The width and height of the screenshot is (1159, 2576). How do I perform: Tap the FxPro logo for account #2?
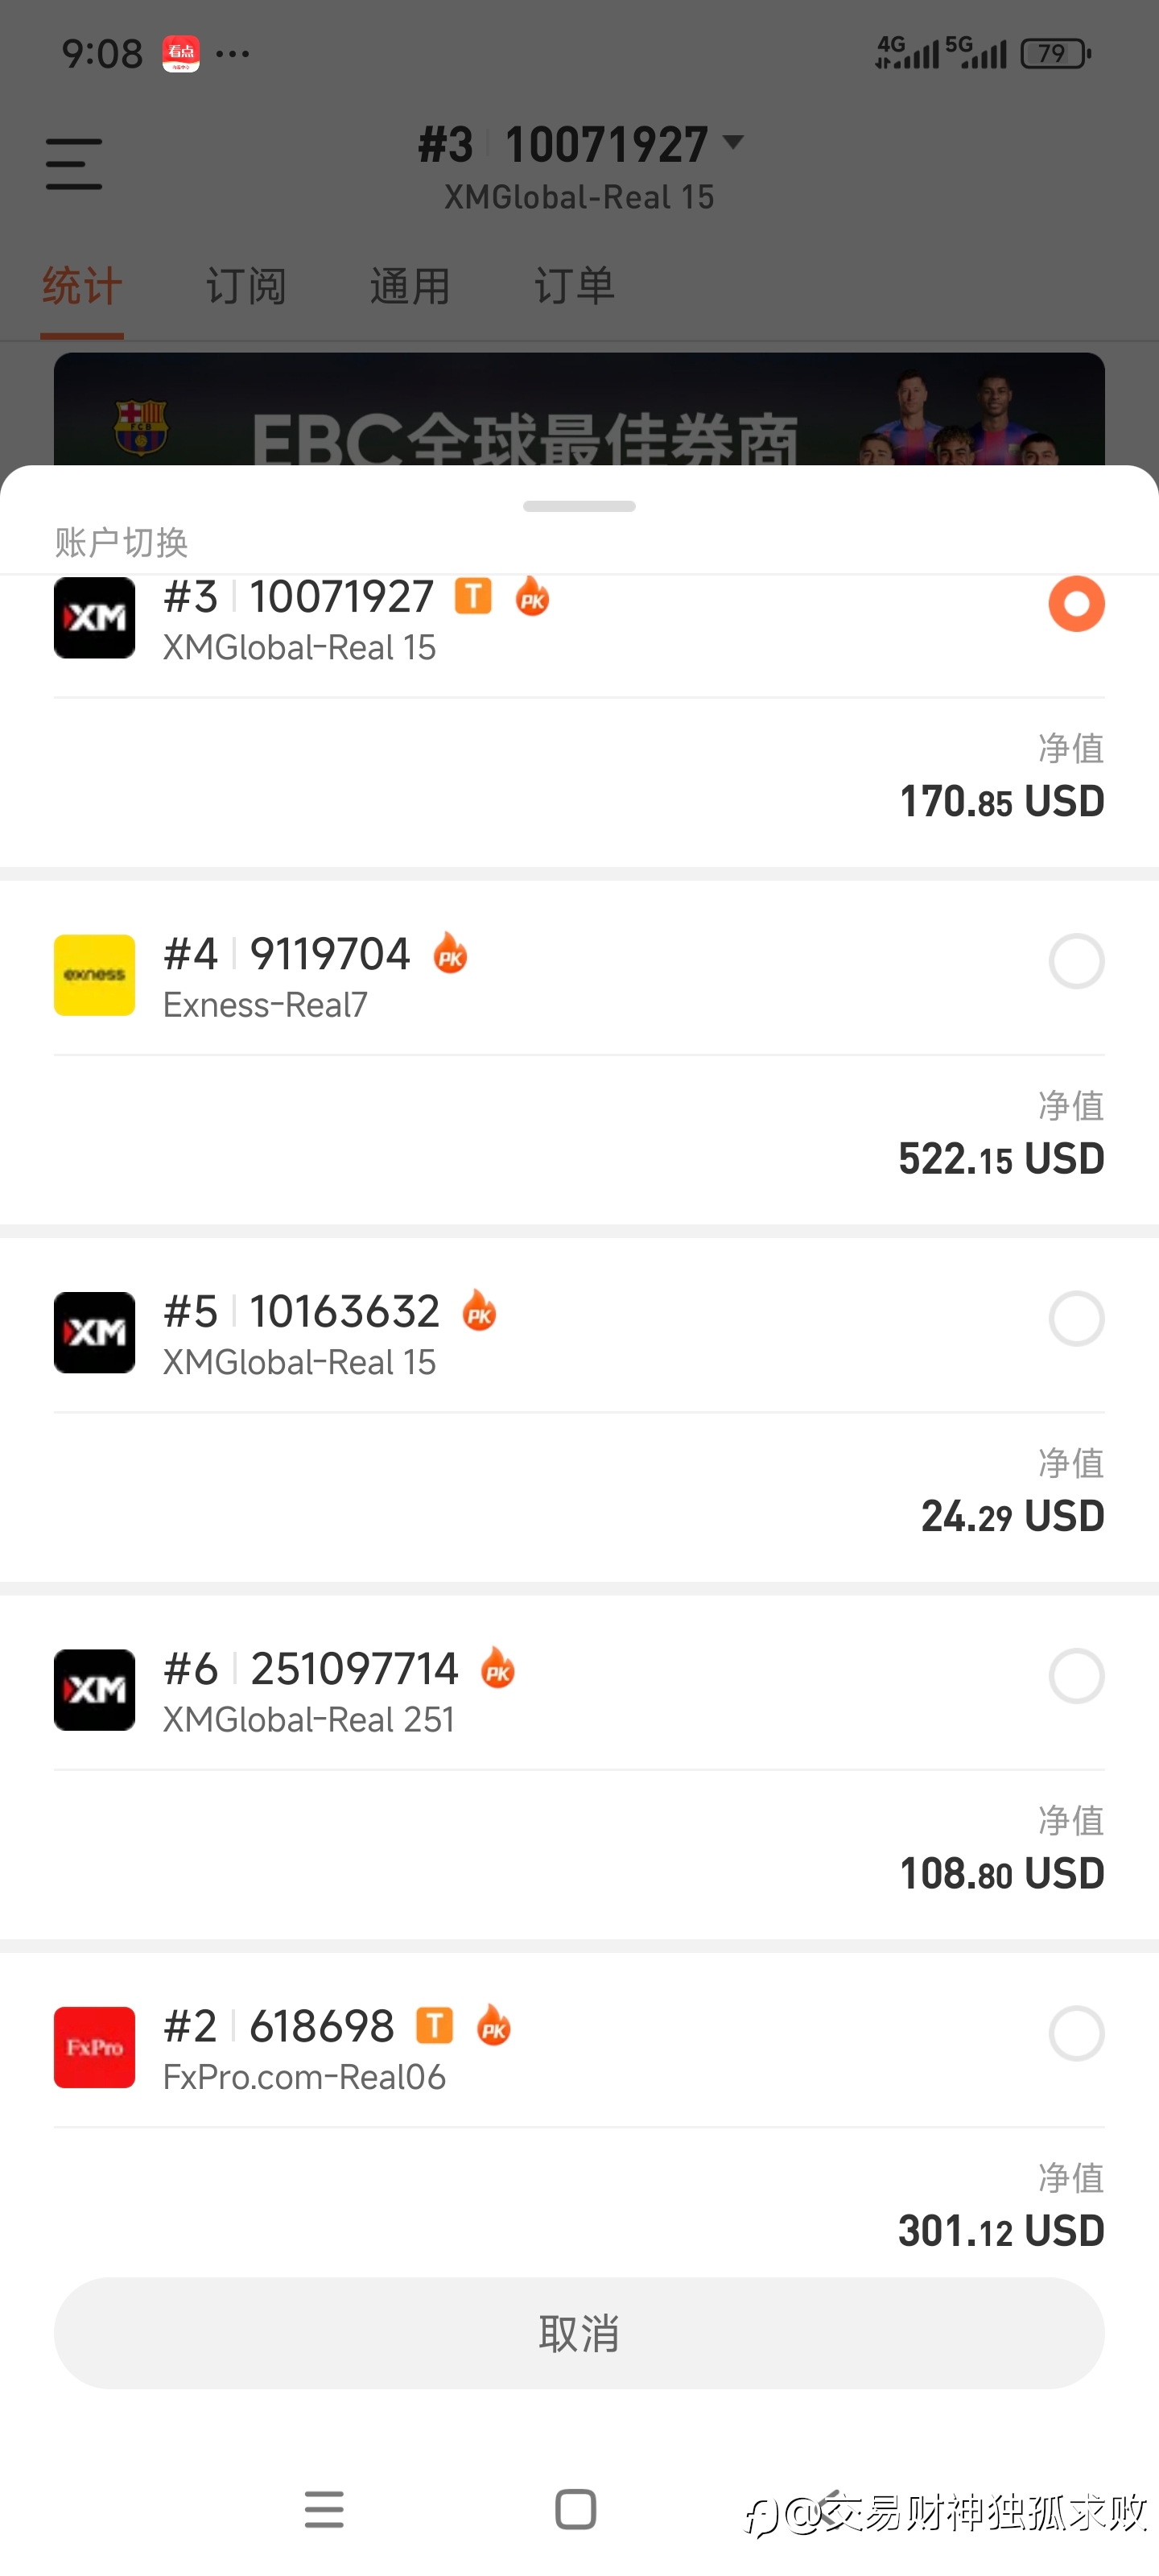pos(94,2047)
